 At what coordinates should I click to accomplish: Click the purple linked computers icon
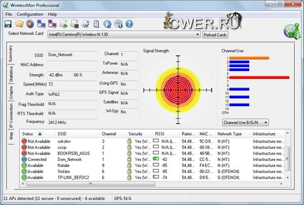pos(52,24)
